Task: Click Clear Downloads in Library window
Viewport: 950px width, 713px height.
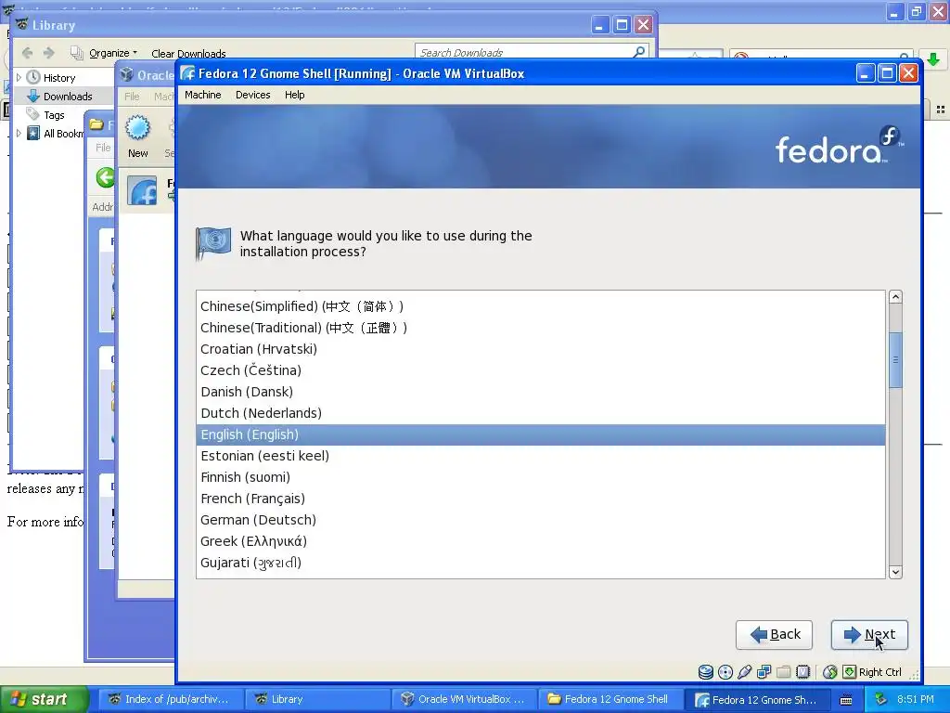Action: [188, 53]
